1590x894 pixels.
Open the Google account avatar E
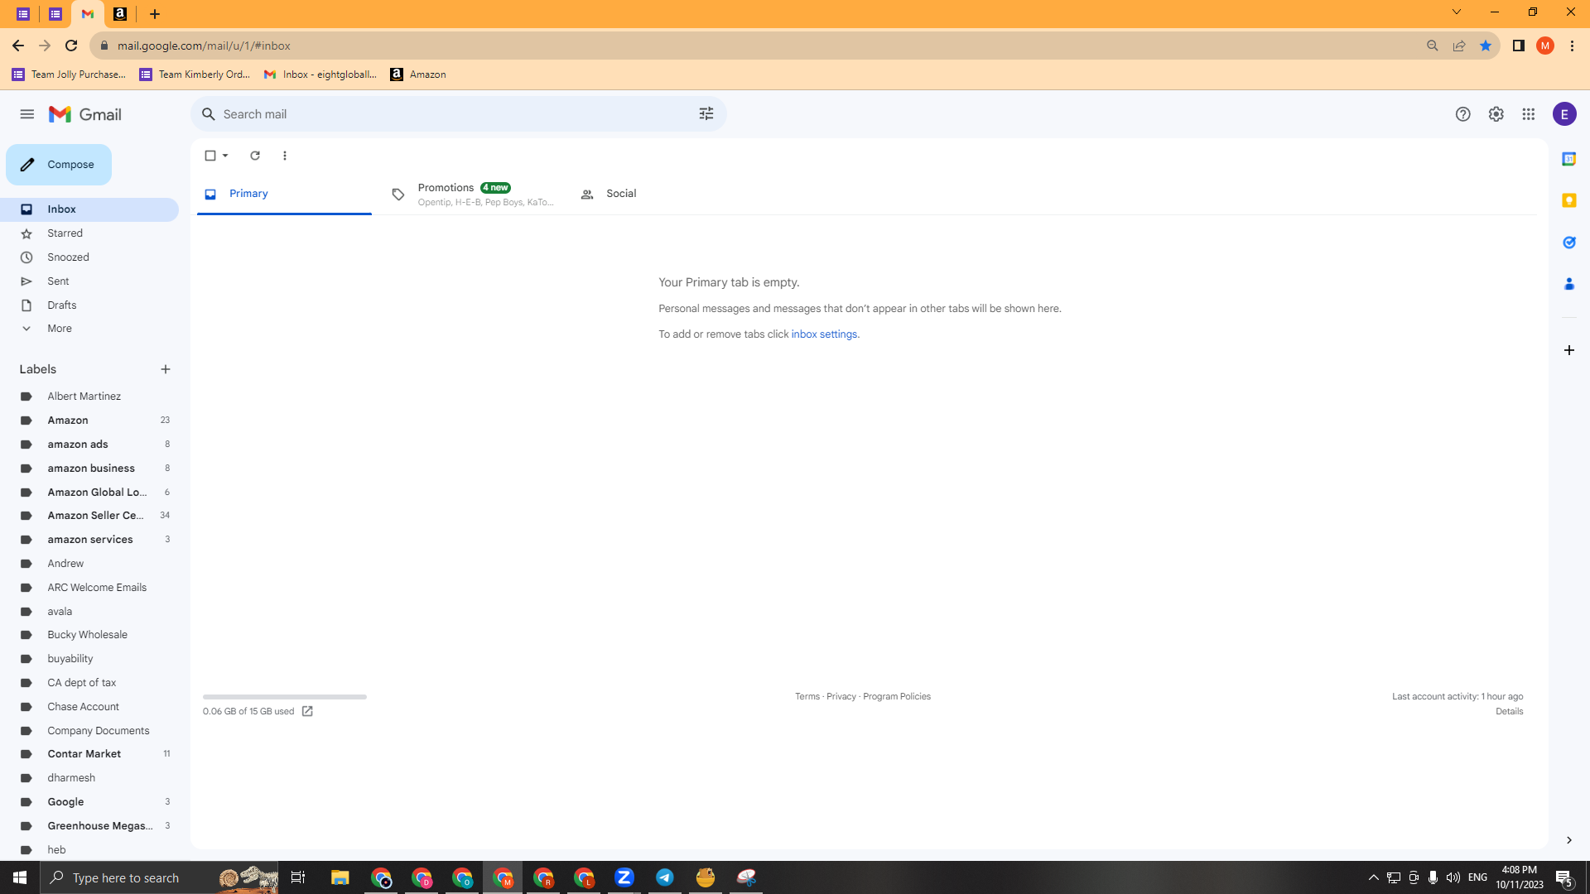[x=1564, y=114]
